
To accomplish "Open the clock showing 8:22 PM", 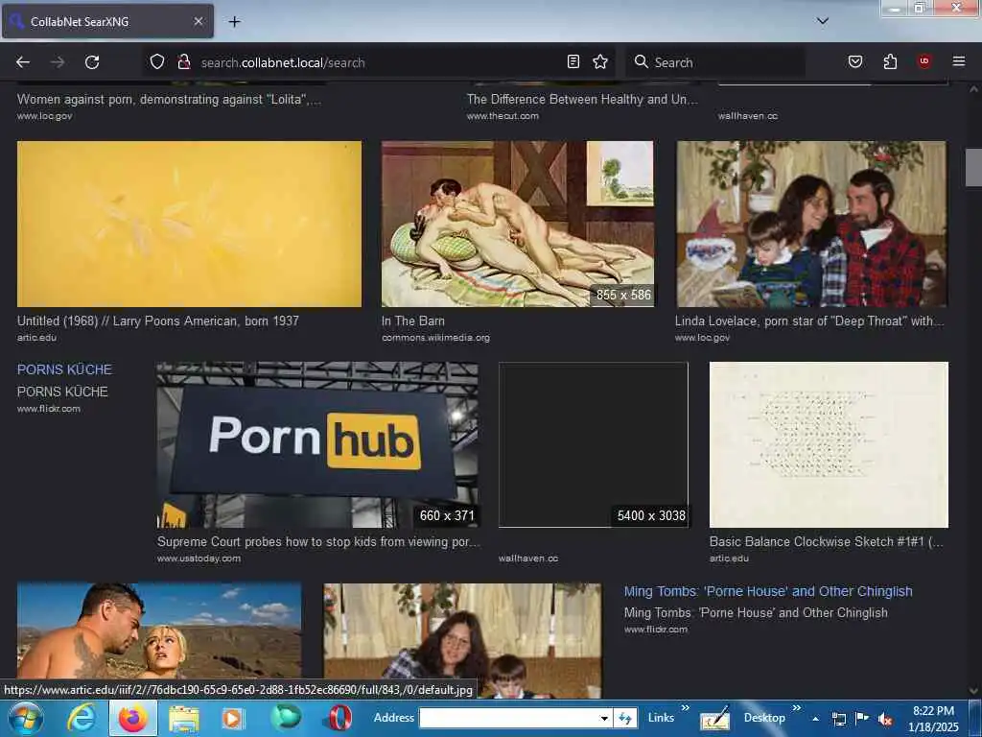I will pos(933,719).
